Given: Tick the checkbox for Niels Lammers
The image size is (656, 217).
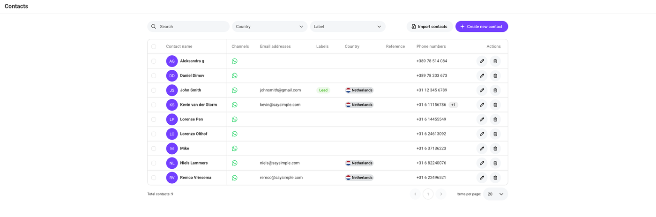Looking at the screenshot, I should (154, 163).
